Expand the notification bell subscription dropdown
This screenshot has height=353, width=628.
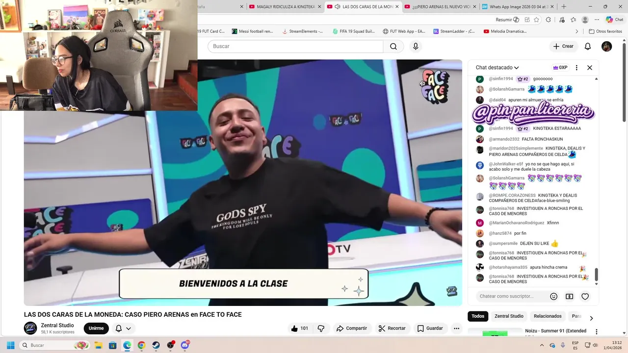[129, 328]
